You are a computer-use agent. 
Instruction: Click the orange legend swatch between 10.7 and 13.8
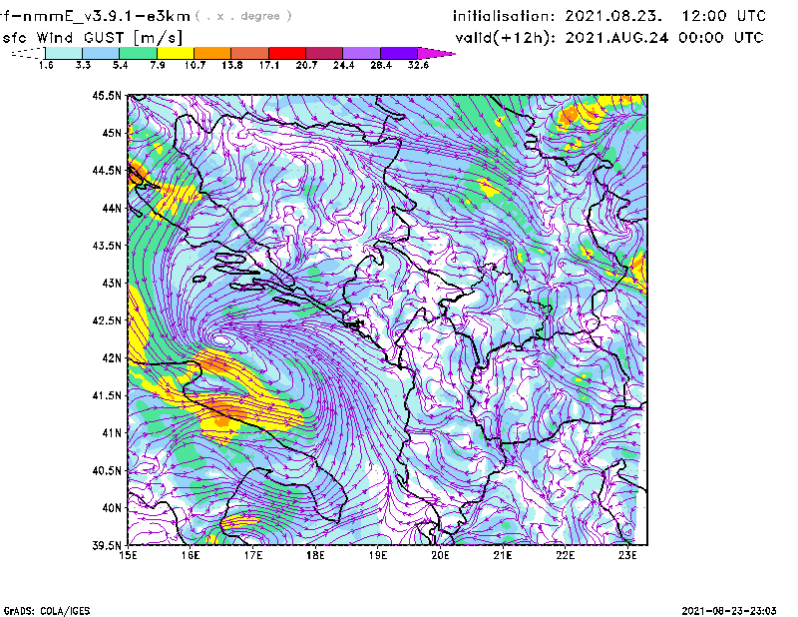212,53
